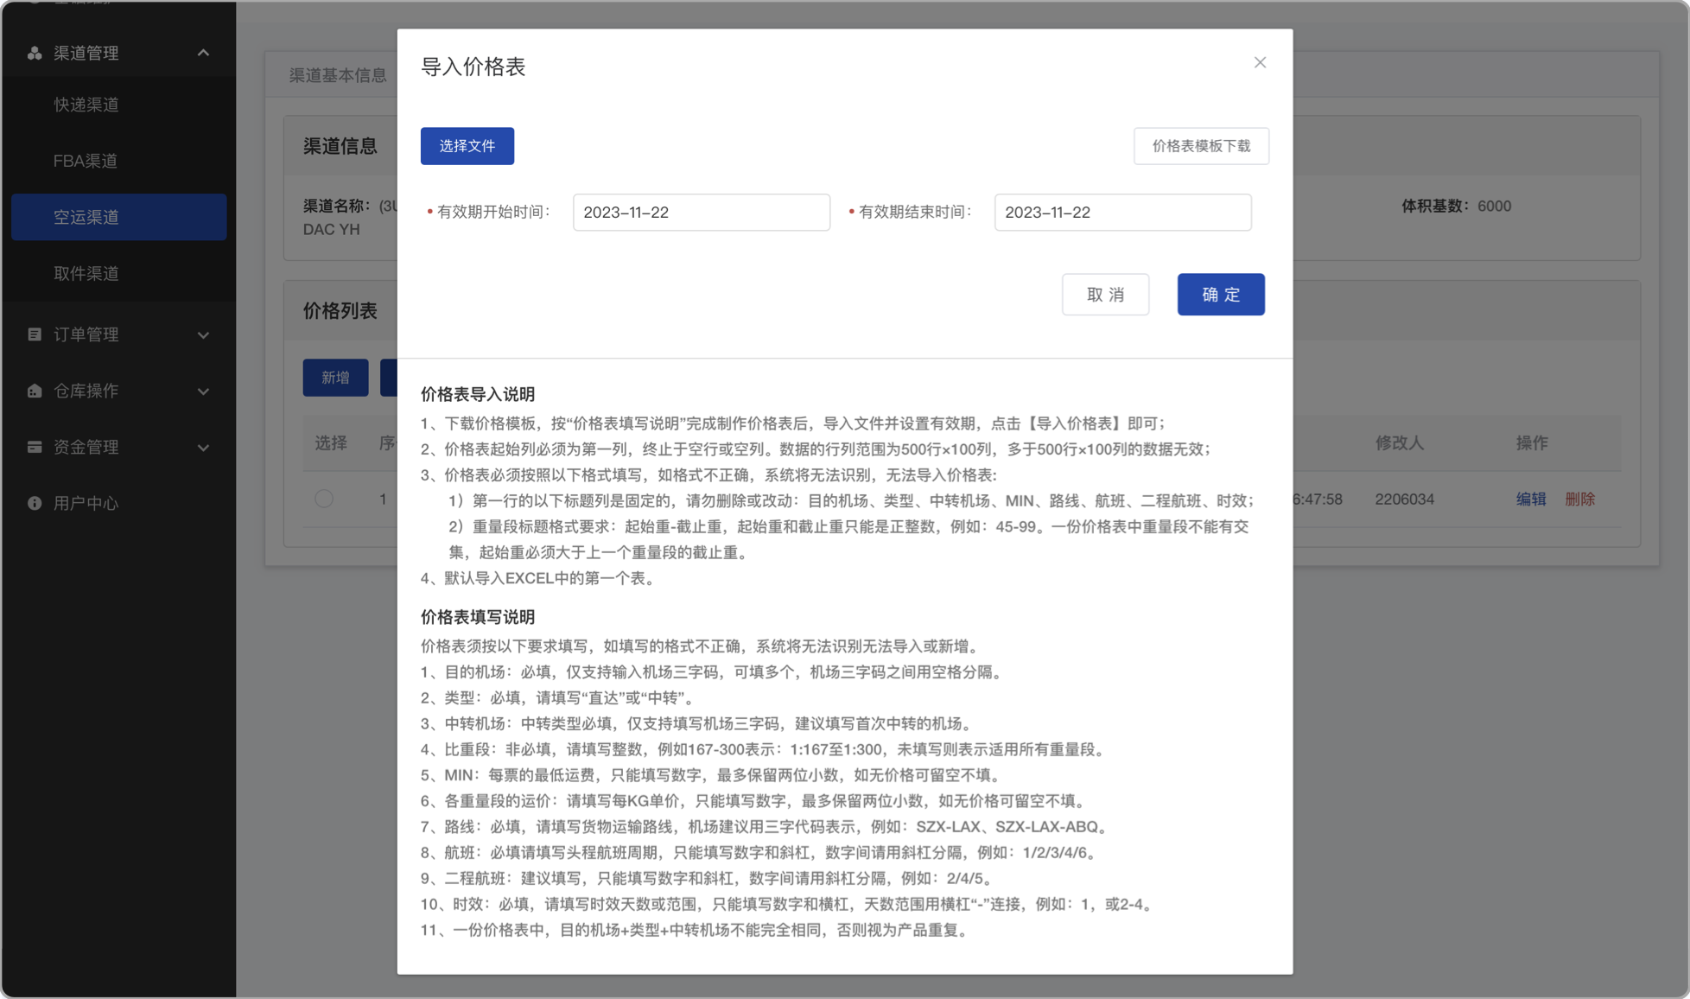Select the radio button for row 1

click(x=324, y=499)
